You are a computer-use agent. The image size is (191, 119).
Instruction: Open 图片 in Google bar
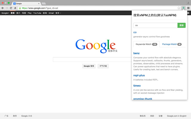18,13
